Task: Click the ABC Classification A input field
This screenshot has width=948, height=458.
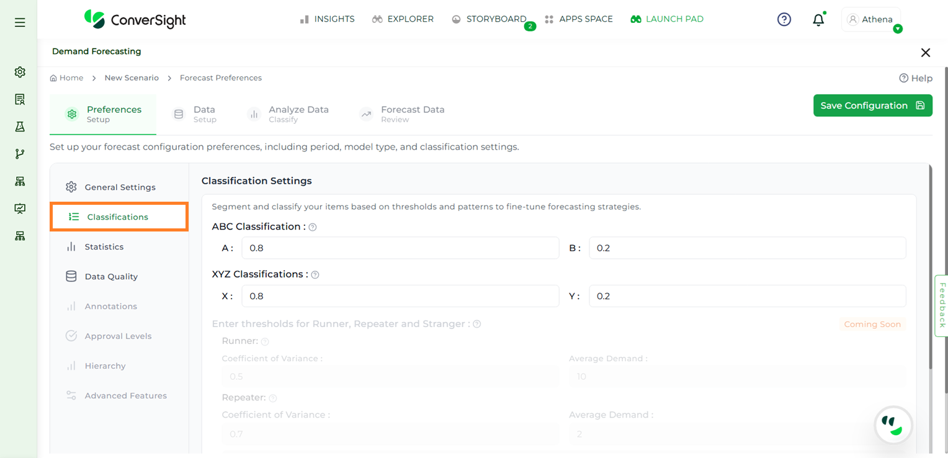Action: pyautogui.click(x=400, y=248)
